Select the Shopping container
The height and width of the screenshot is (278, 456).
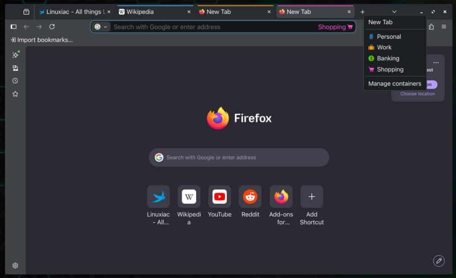[x=395, y=69]
